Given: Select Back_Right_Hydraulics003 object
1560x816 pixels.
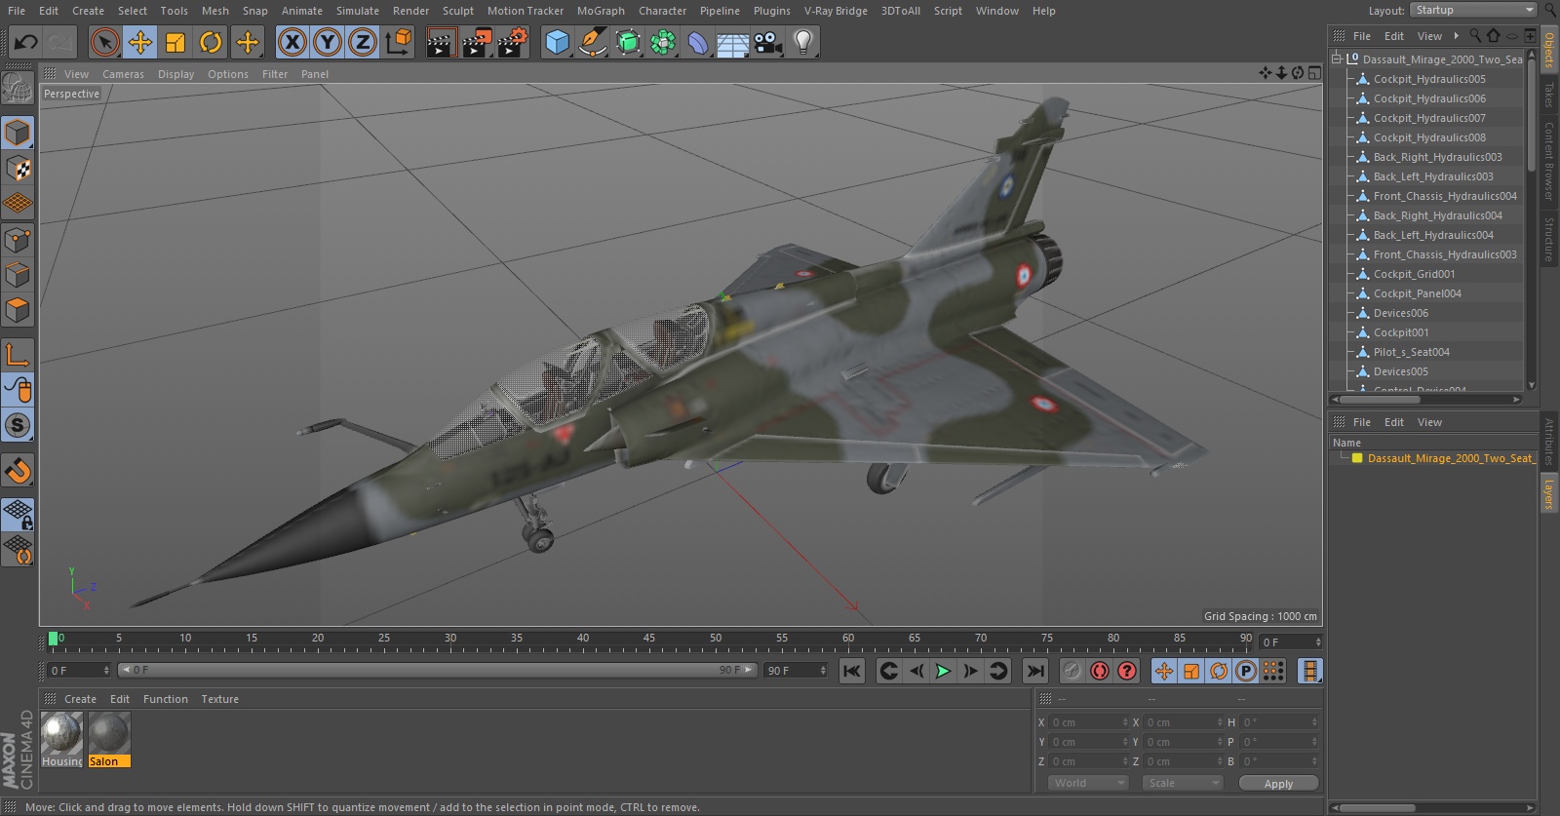Looking at the screenshot, I should [x=1437, y=157].
